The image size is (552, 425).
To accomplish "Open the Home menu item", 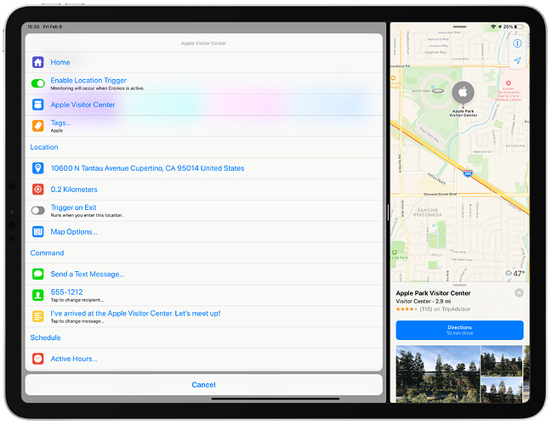I will tap(204, 62).
